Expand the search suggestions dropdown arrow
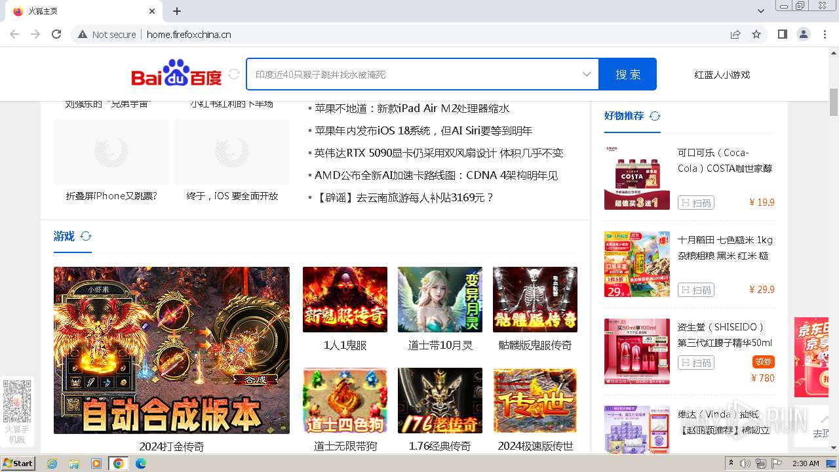 pos(587,74)
